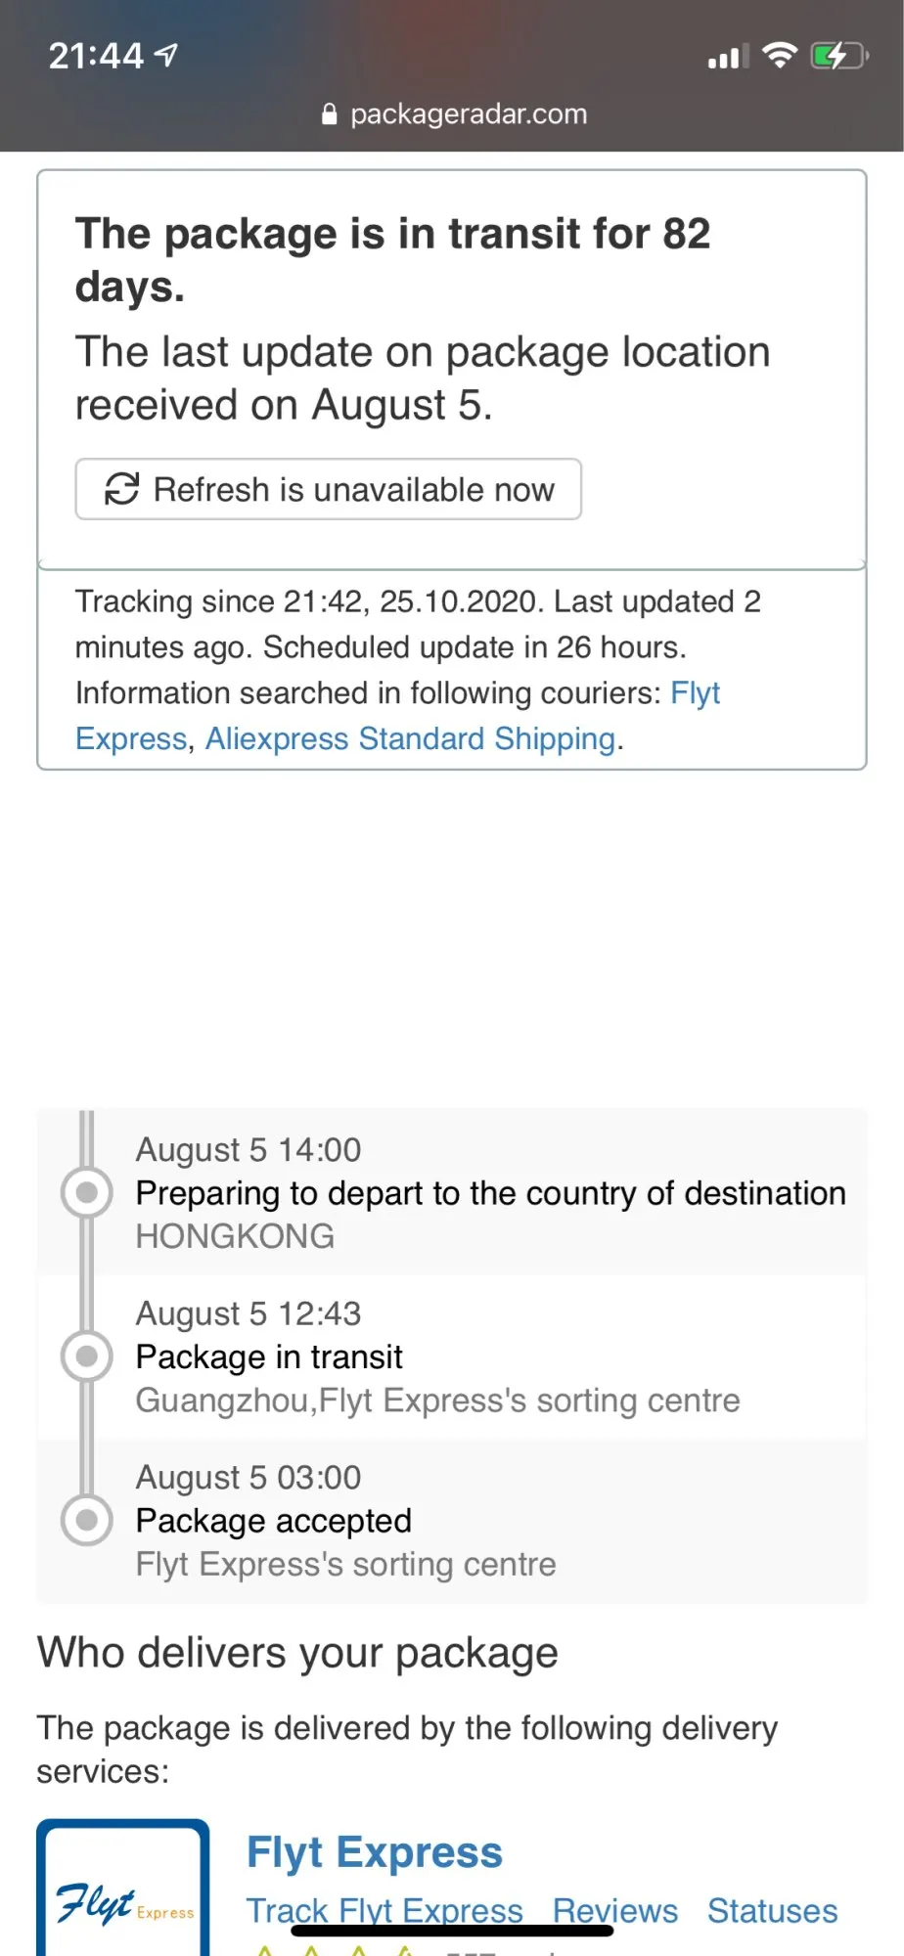Follow the Track Flyt Express link
Image resolution: width=904 pixels, height=1956 pixels.
[x=384, y=1910]
